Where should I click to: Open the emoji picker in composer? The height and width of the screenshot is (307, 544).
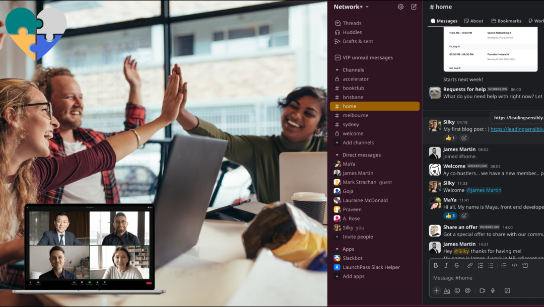pyautogui.click(x=457, y=291)
